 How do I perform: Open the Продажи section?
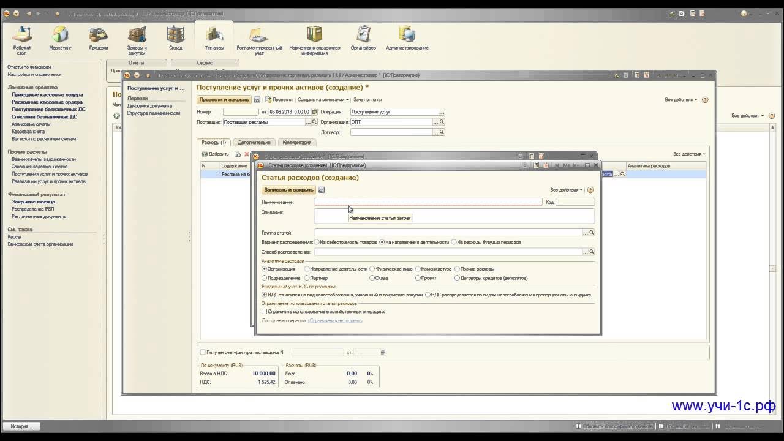98,38
